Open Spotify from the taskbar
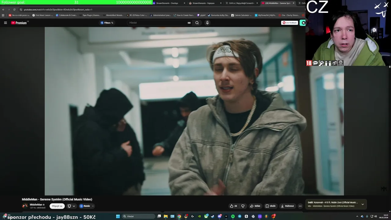Viewport: 391px width, 220px height. [233, 216]
